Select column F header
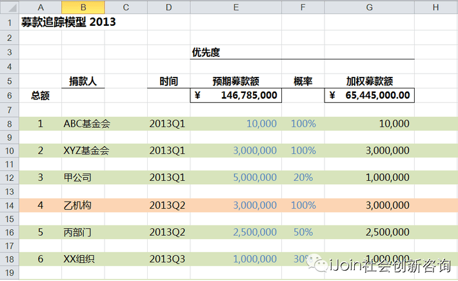The image size is (458, 281). (x=303, y=7)
